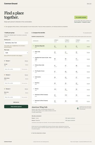Click the Meeting place column header

36,41
